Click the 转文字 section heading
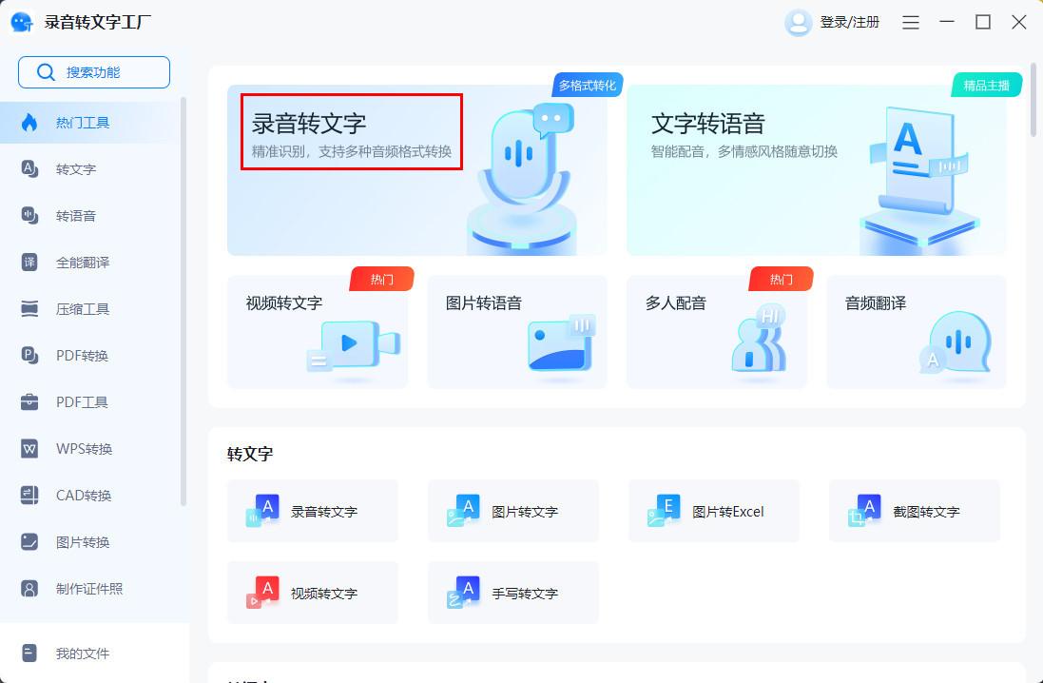The image size is (1043, 683). (x=250, y=454)
